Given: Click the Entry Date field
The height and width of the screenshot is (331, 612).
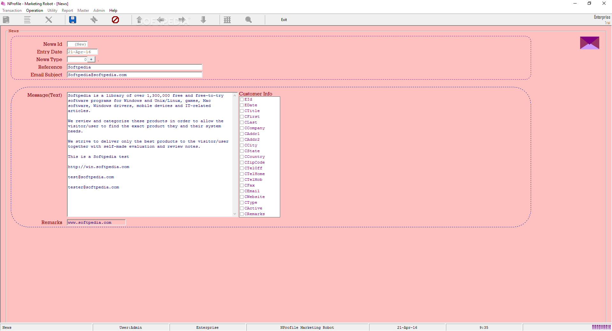Looking at the screenshot, I should (x=82, y=52).
